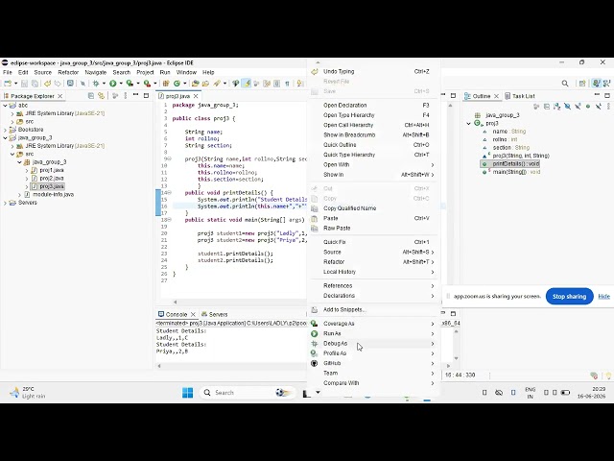Click the Stop sharing button

tap(569, 297)
